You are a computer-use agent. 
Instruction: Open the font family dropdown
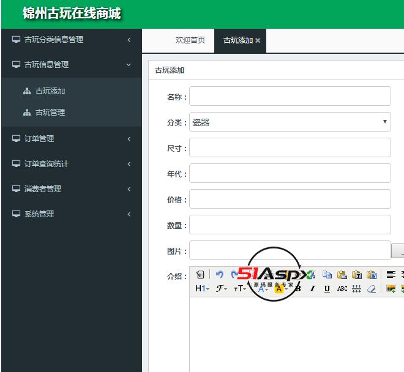click(x=222, y=289)
